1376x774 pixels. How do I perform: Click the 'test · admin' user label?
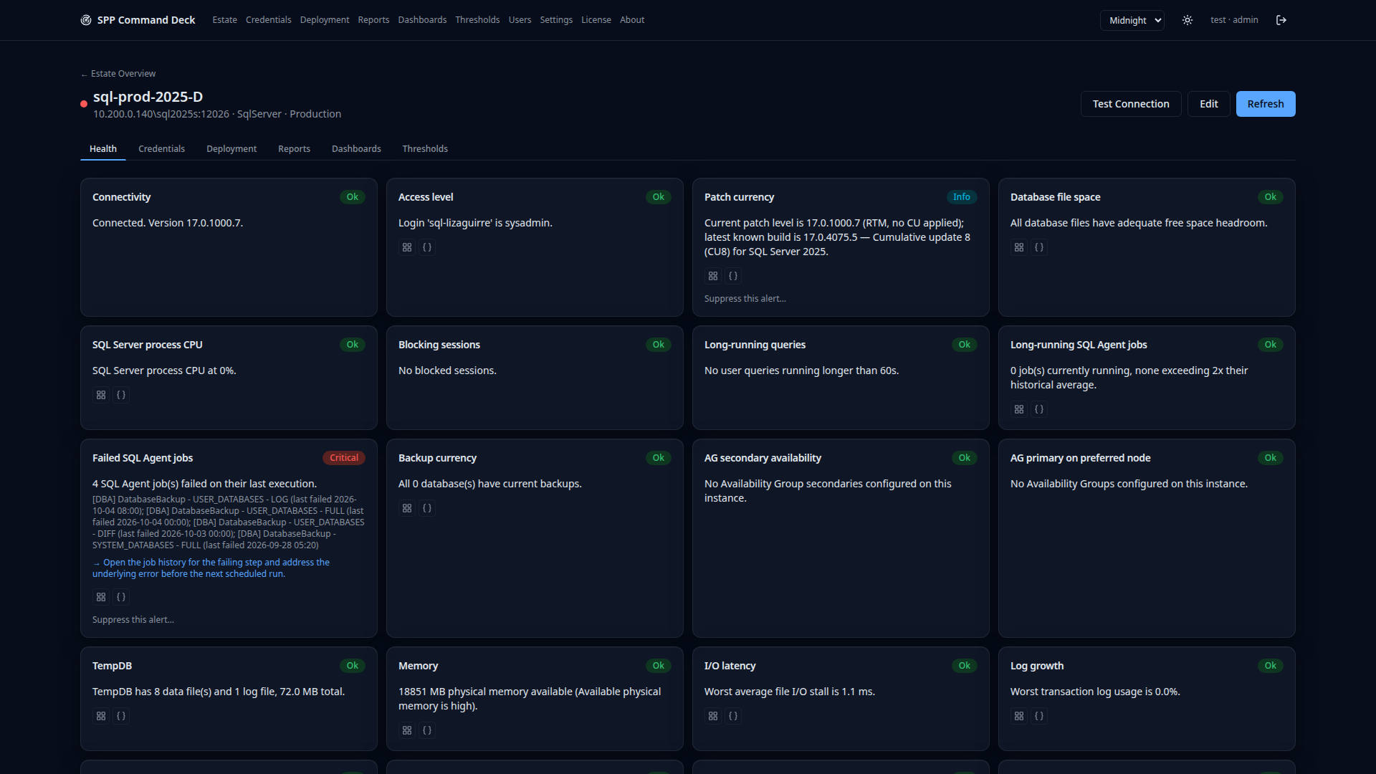(1234, 20)
